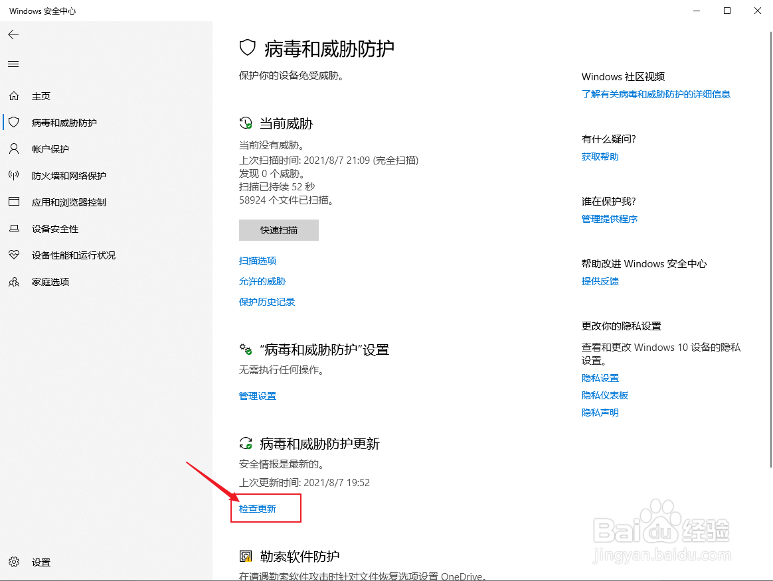Open 允许的威胁 link
Image resolution: width=773 pixels, height=581 pixels.
[262, 281]
